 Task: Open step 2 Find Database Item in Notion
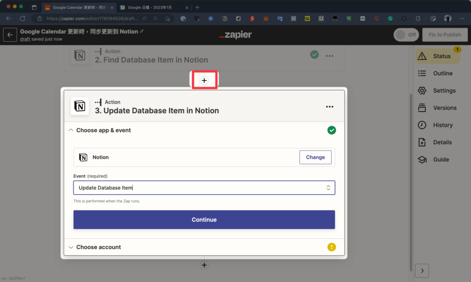coord(151,60)
